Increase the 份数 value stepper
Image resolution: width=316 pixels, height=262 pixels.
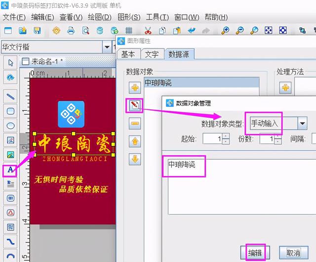point(278,135)
